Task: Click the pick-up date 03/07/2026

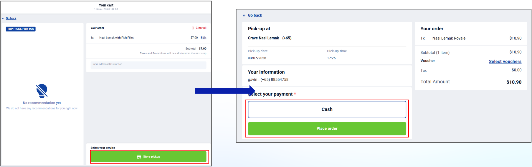Action: click(x=257, y=58)
